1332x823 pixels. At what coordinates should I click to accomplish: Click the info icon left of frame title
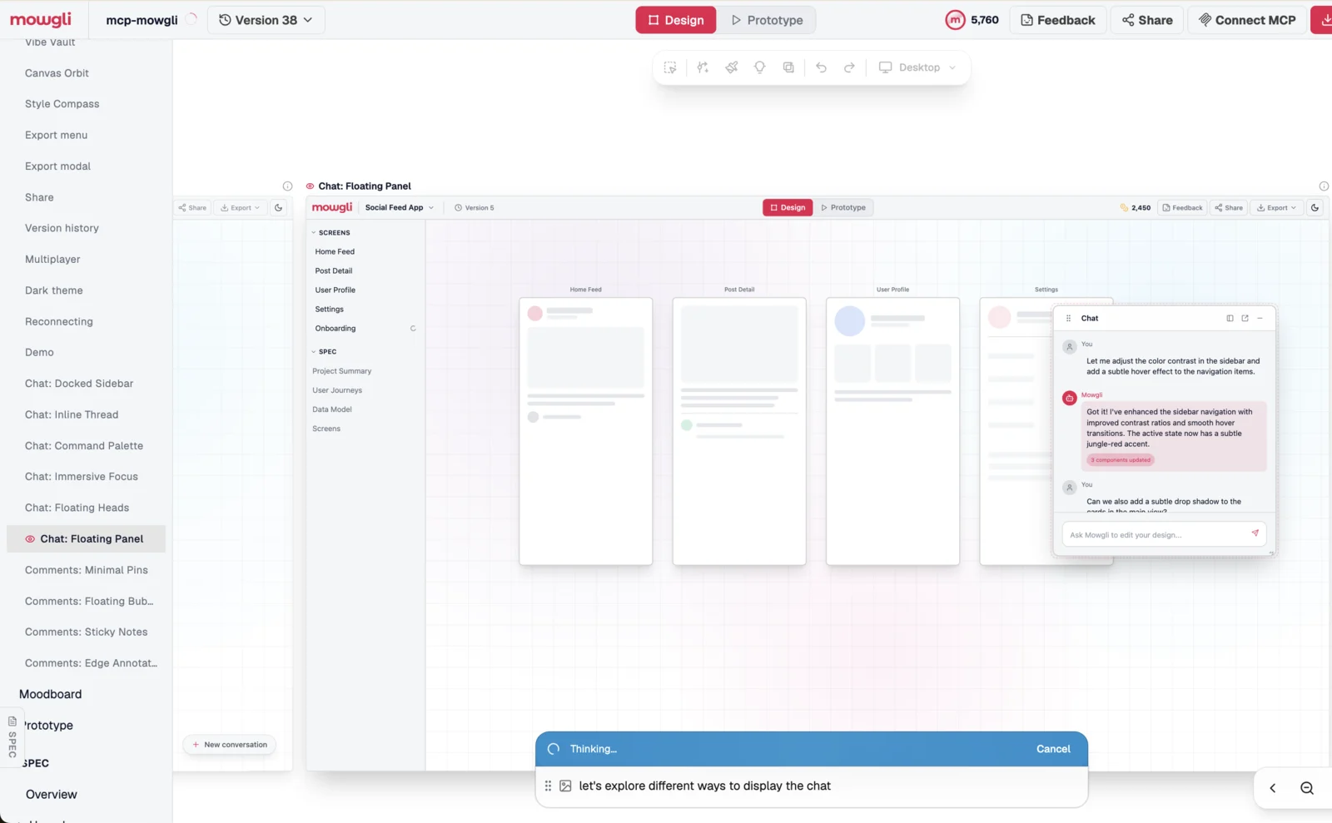click(x=287, y=186)
